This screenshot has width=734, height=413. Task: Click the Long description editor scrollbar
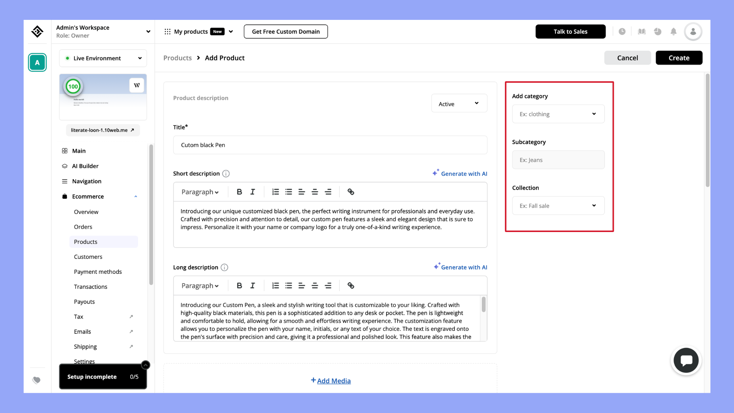click(x=484, y=305)
